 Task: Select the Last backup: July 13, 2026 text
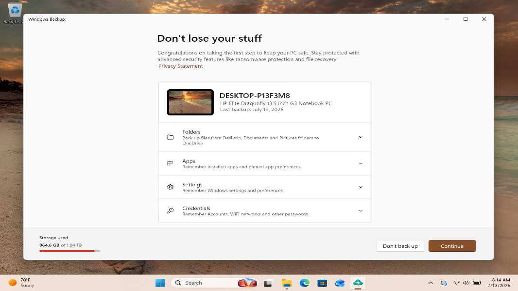(x=252, y=110)
